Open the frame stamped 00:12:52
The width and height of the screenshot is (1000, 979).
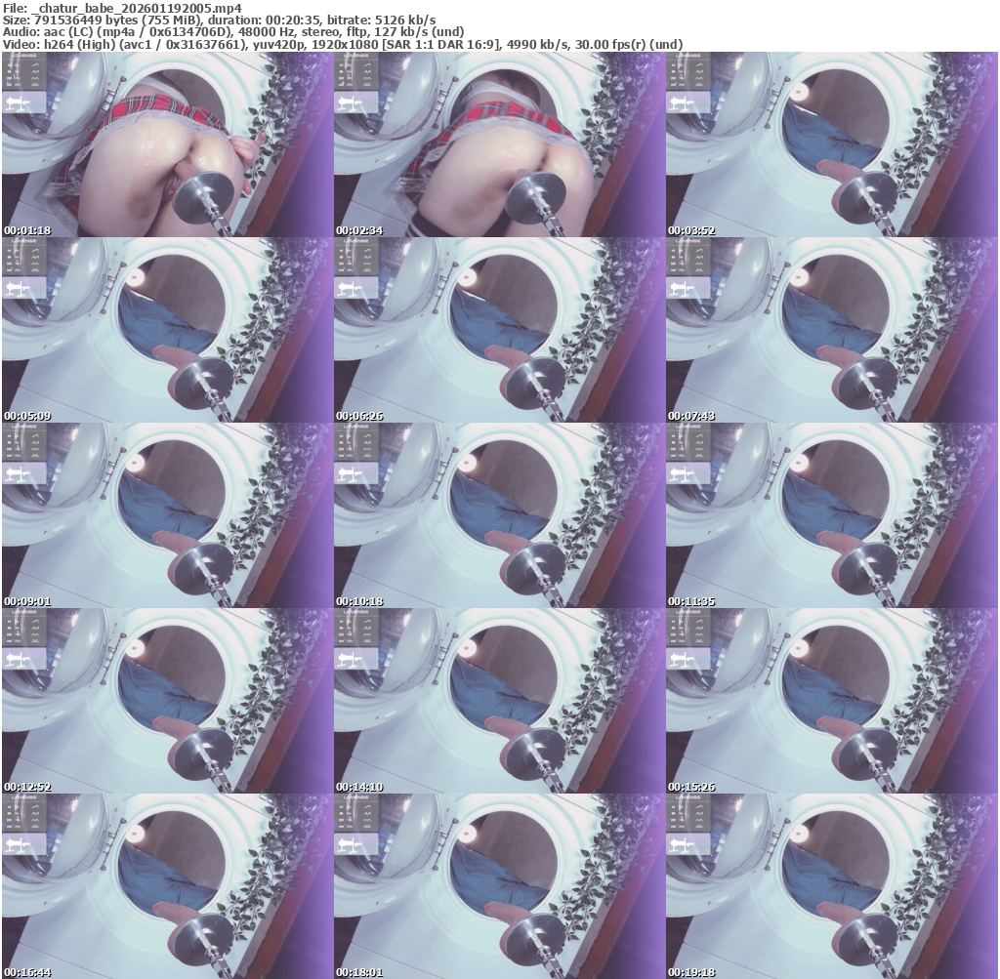tap(167, 701)
